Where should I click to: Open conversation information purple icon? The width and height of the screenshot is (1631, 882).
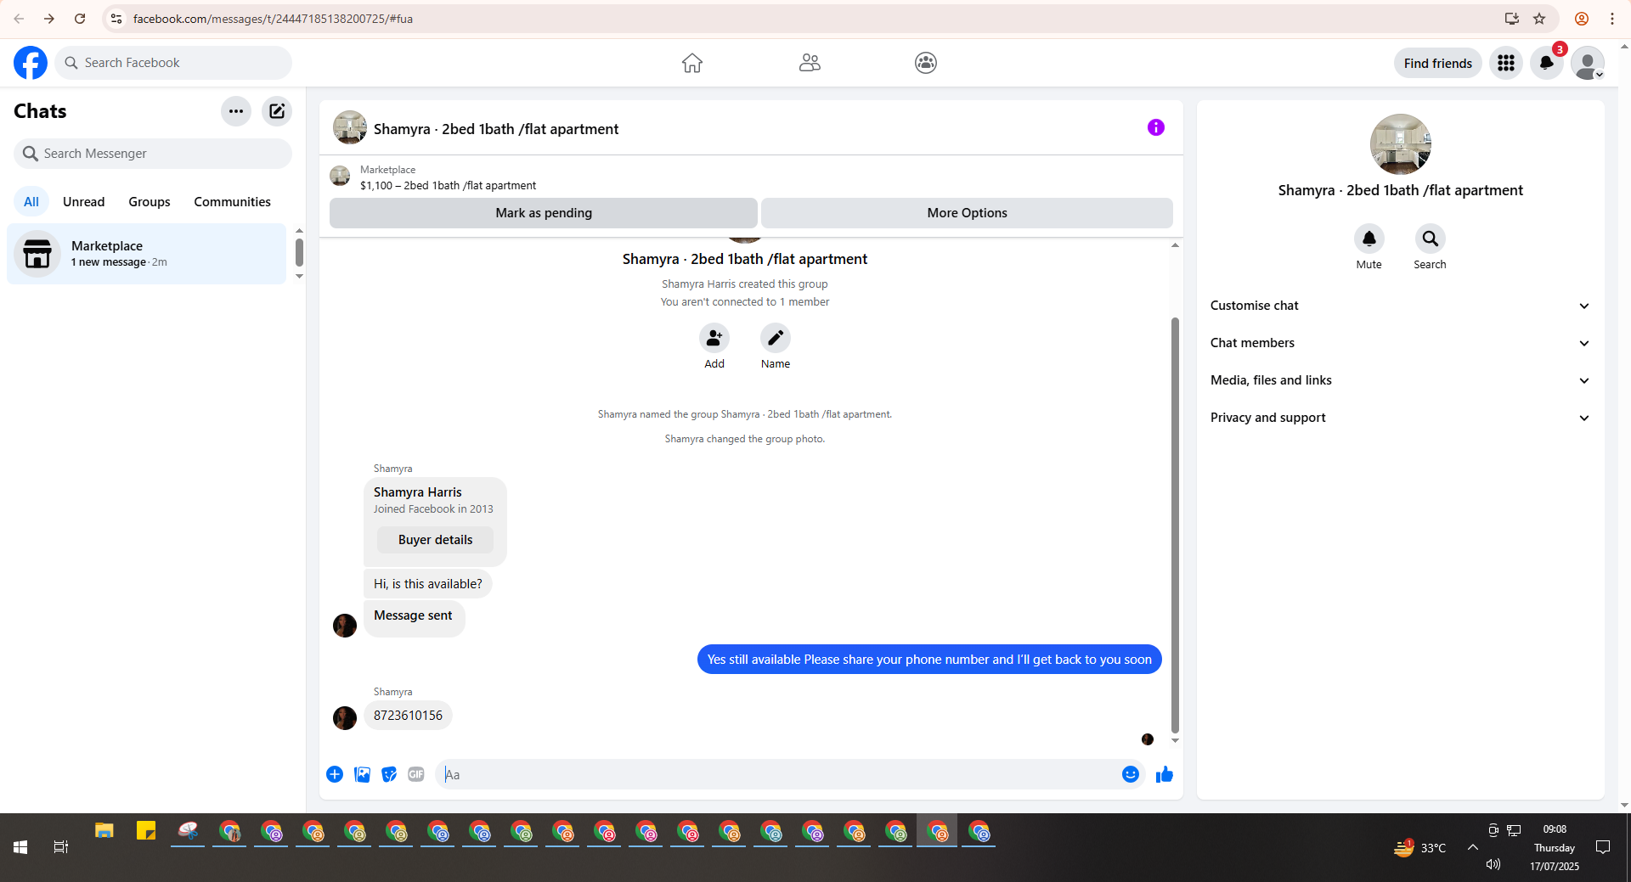click(1156, 127)
